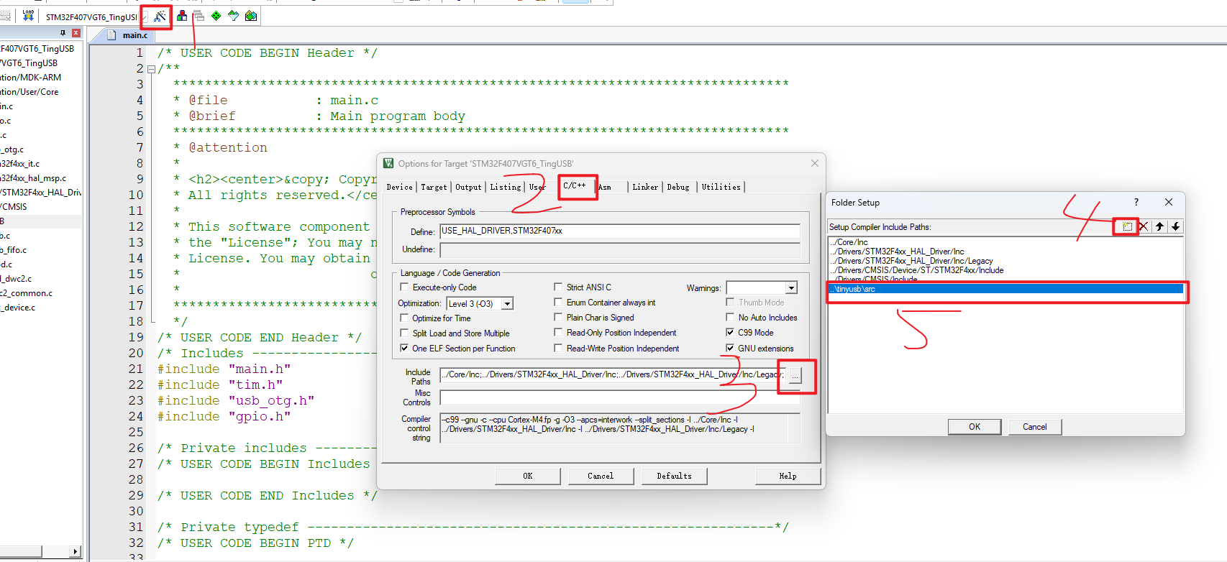
Task: Click the LOAD download toolbar icon
Action: click(28, 15)
